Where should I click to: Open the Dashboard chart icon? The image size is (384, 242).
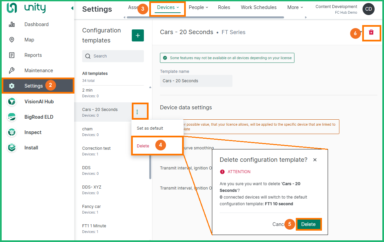click(12, 24)
